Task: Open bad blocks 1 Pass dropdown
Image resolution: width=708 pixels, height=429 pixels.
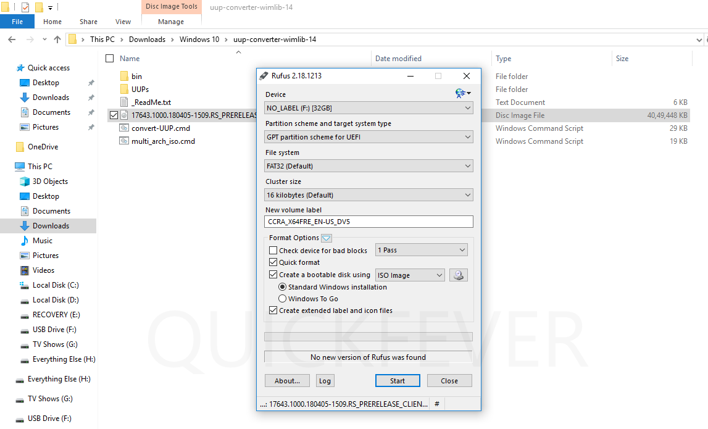Action: point(421,250)
